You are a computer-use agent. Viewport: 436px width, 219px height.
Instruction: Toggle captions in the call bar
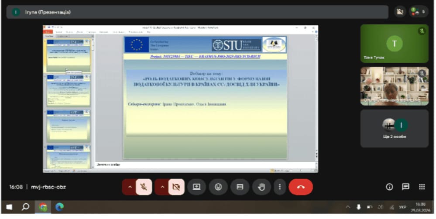240,187
